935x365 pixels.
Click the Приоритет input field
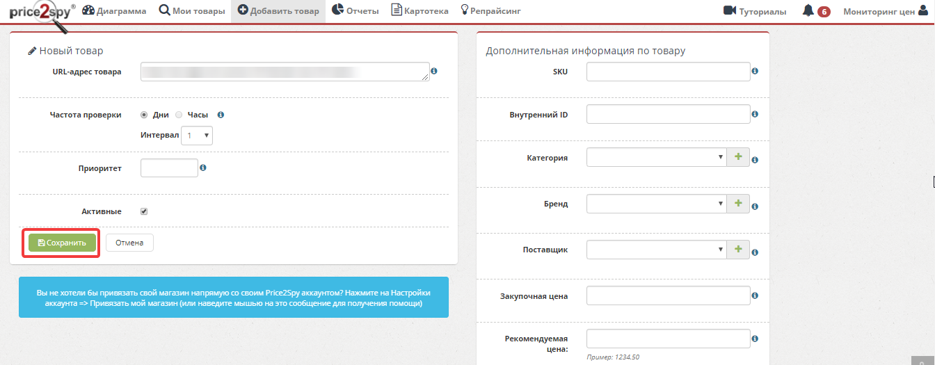[x=169, y=168]
